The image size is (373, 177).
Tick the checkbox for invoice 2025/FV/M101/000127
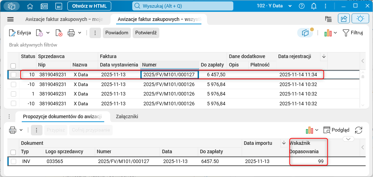pyautogui.click(x=13, y=75)
